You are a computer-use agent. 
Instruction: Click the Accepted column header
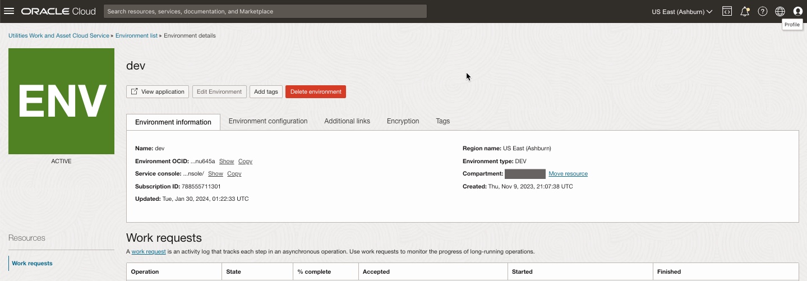[x=433, y=271]
